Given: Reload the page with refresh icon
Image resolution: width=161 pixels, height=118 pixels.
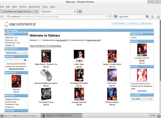Looking at the screenshot, I should tap(110, 16).
